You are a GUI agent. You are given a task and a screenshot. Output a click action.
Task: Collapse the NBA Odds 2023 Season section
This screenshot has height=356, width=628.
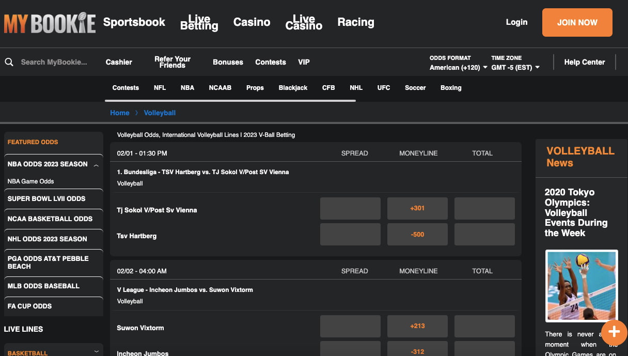[x=96, y=165]
